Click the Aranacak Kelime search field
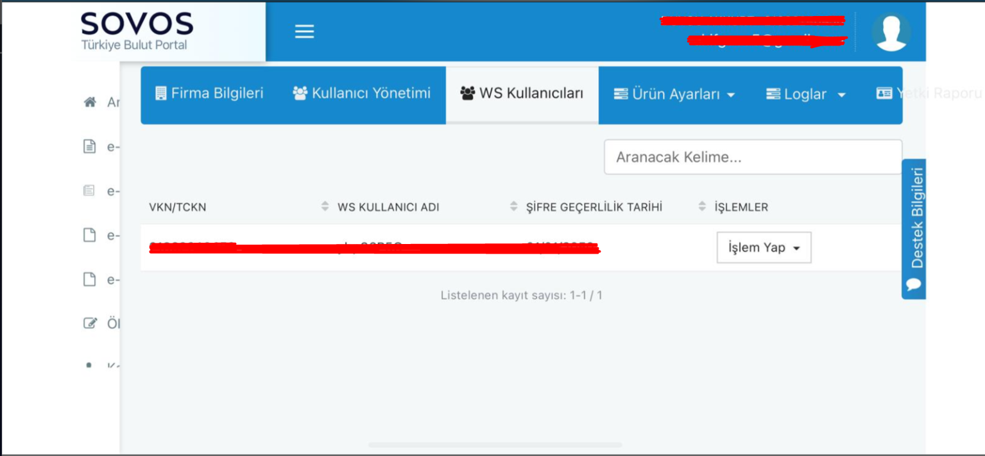 [752, 157]
